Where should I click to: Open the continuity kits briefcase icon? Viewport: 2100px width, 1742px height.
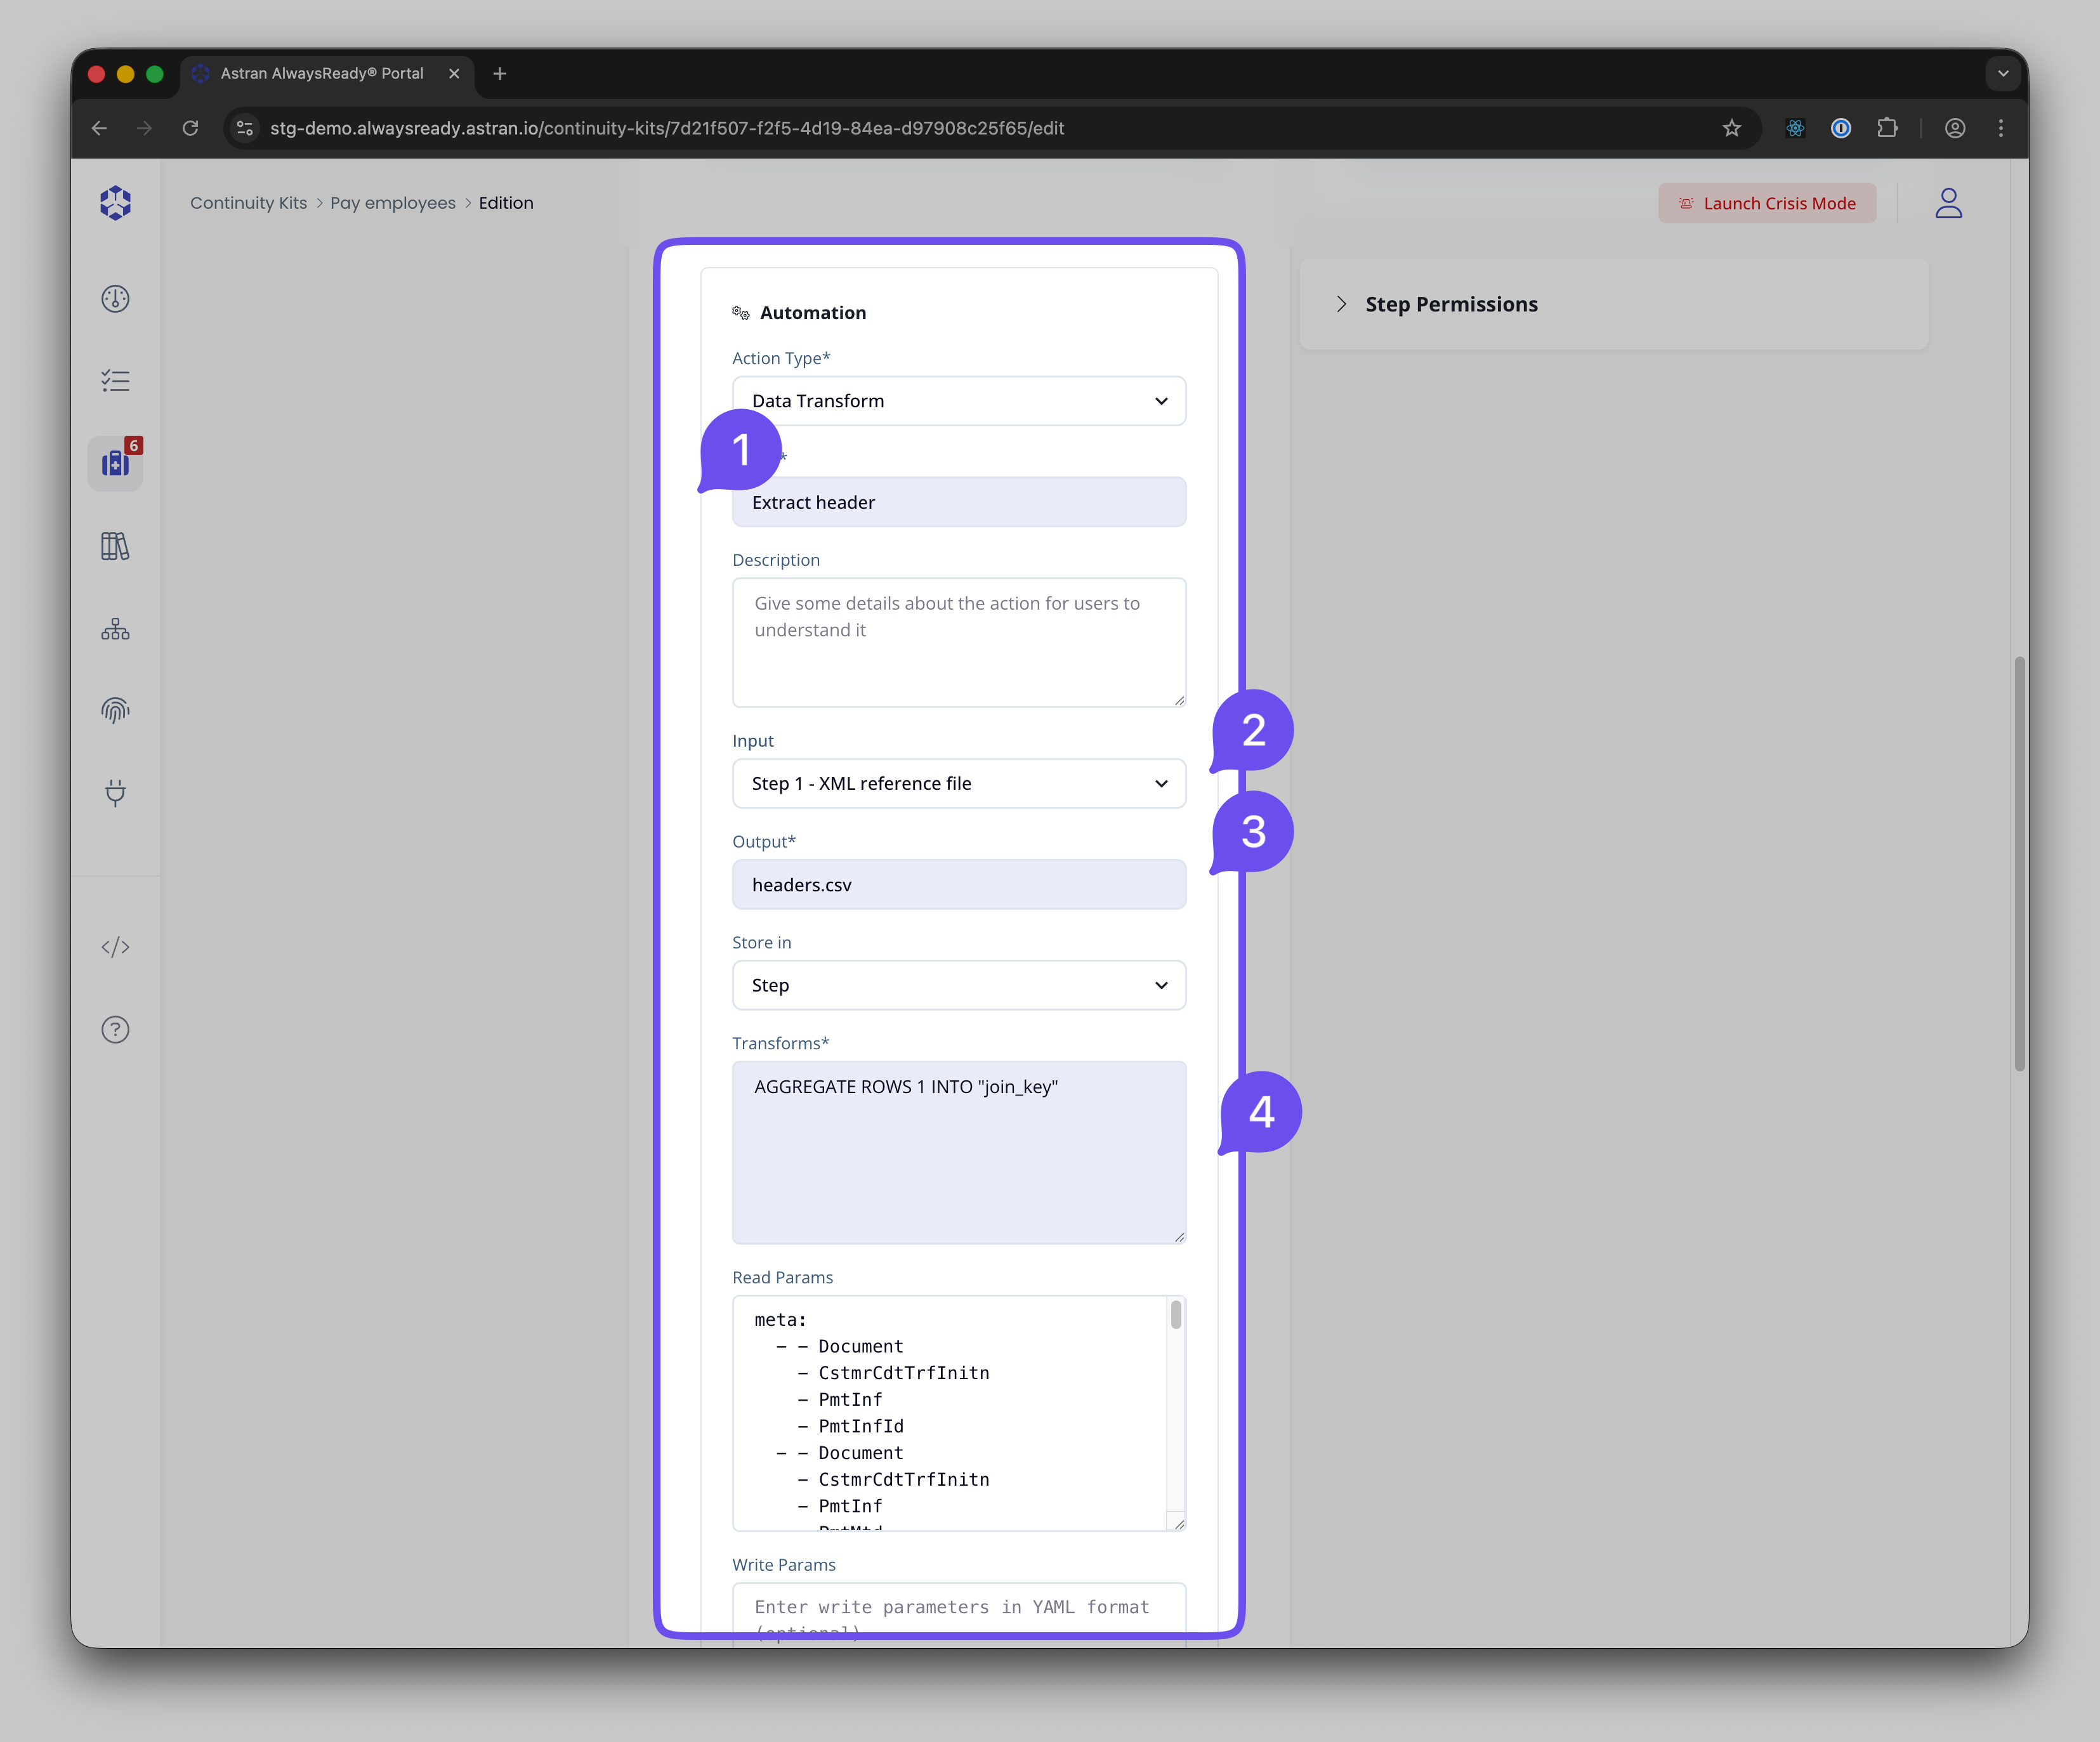pos(115,464)
